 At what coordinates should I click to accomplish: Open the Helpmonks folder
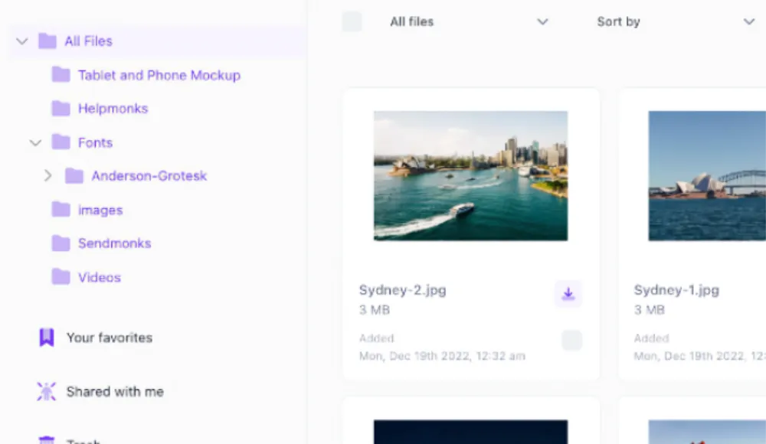coord(113,109)
